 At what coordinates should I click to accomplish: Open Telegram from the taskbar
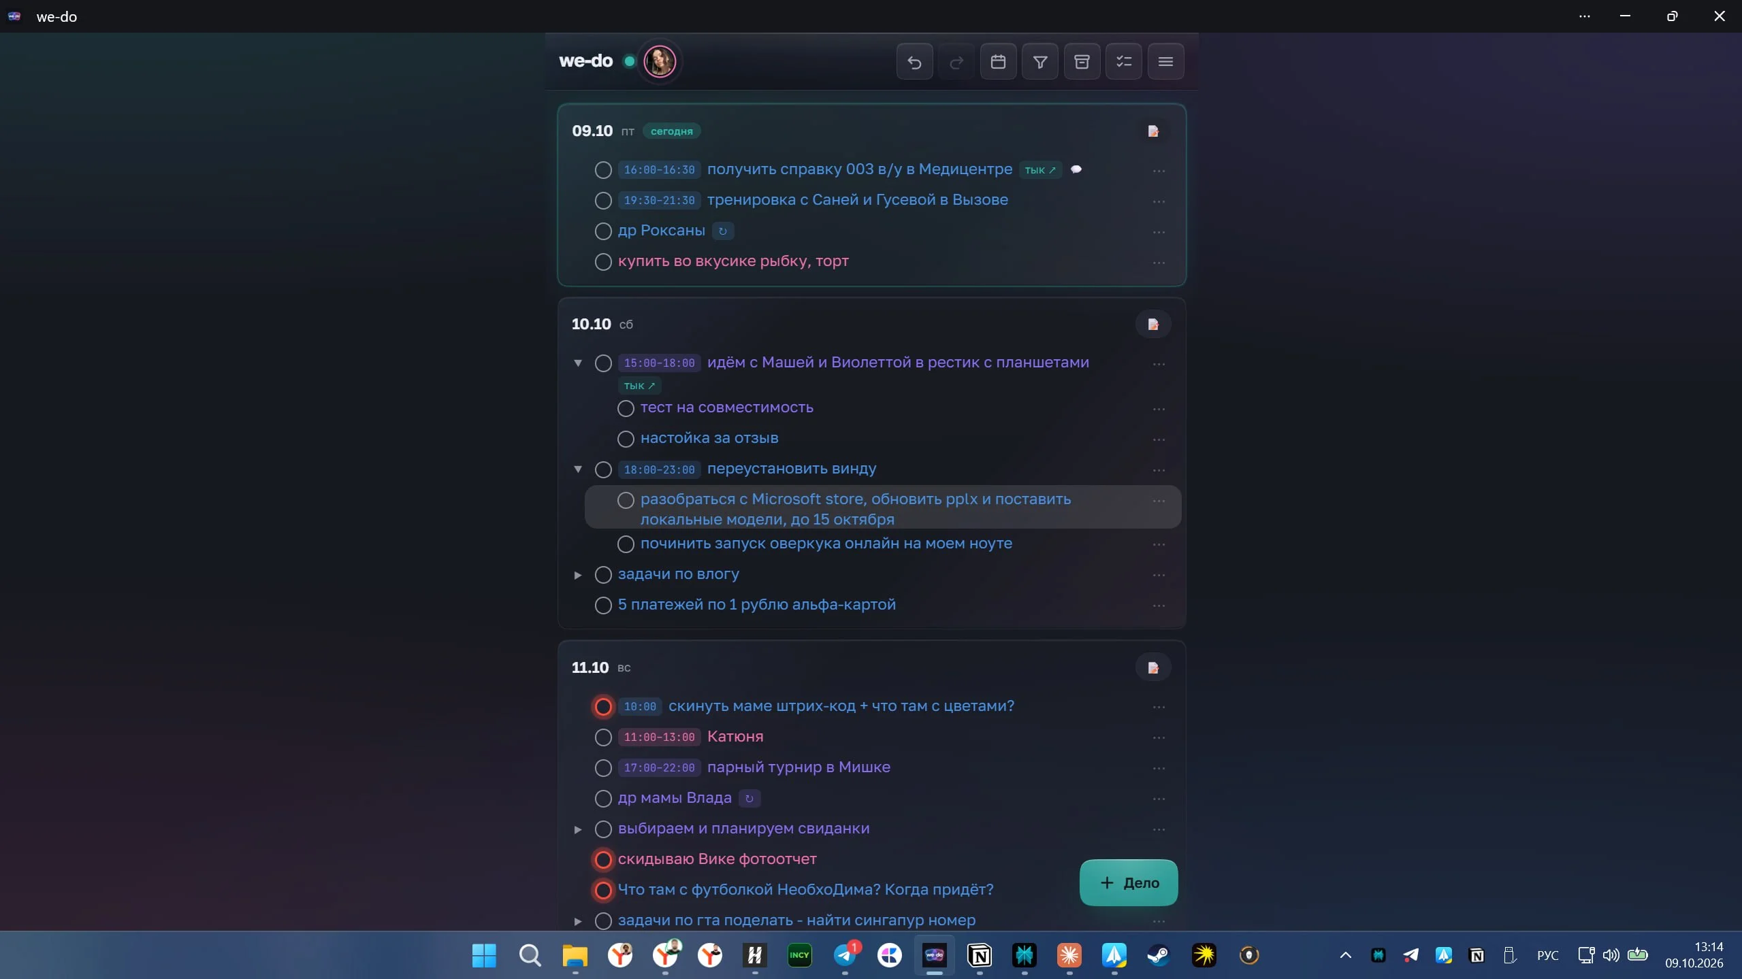click(x=845, y=955)
